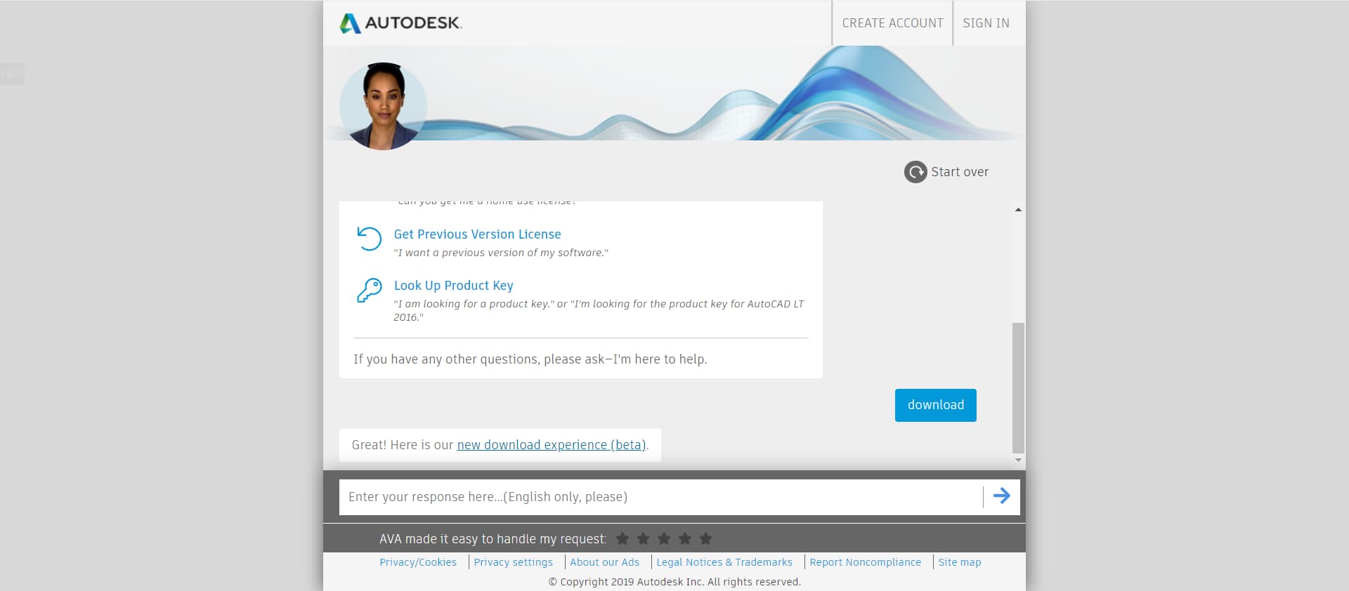Click the AVA assistant avatar picture

[383, 106]
